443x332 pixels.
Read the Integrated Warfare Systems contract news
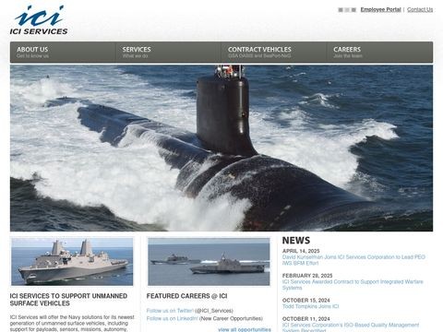(353, 285)
